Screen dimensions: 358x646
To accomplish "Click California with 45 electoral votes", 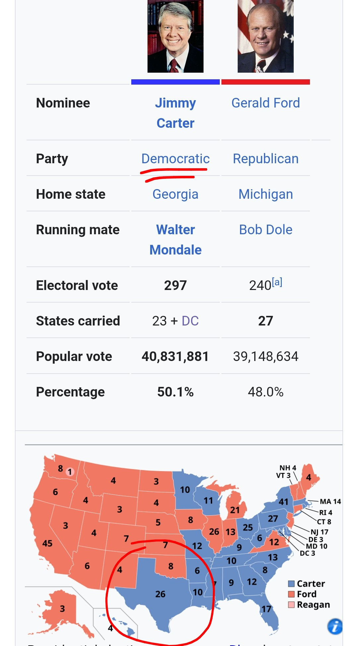I will [x=47, y=543].
